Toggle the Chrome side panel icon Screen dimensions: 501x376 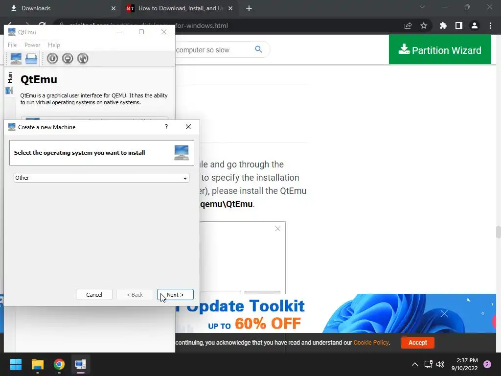click(459, 26)
